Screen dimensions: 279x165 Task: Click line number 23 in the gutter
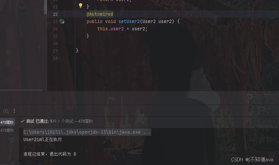point(55,22)
